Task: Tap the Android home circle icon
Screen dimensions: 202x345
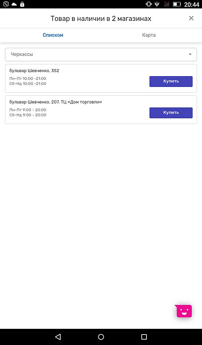Action: coord(101,337)
